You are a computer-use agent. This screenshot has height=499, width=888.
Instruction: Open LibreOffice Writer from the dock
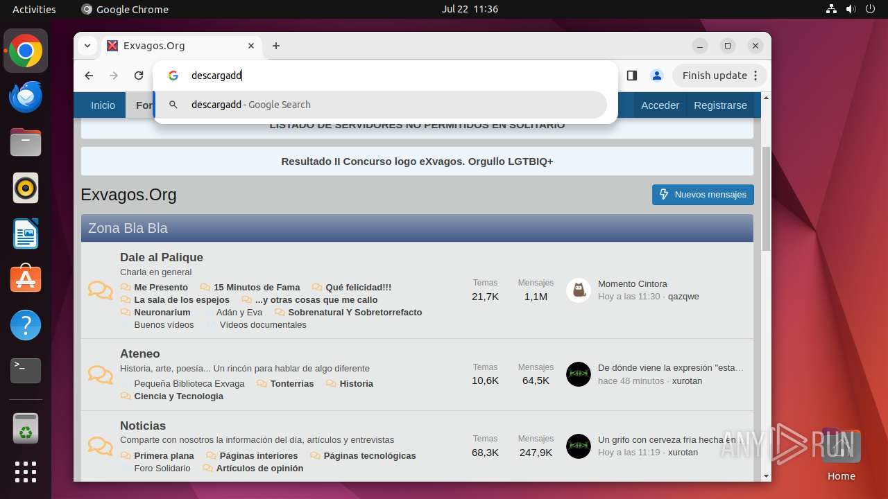tap(26, 234)
